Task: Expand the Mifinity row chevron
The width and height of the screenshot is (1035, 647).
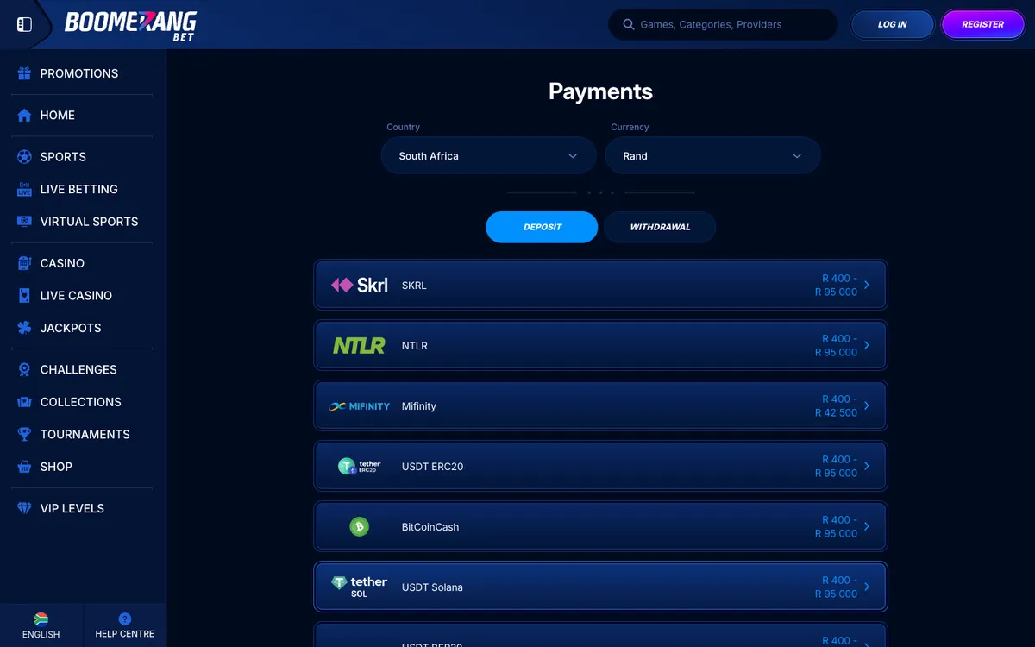Action: point(867,405)
